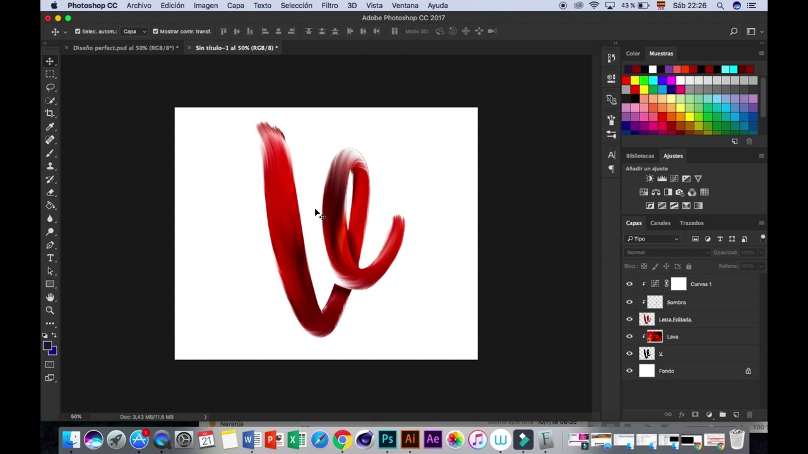Select the History Brush tool

[x=50, y=180]
